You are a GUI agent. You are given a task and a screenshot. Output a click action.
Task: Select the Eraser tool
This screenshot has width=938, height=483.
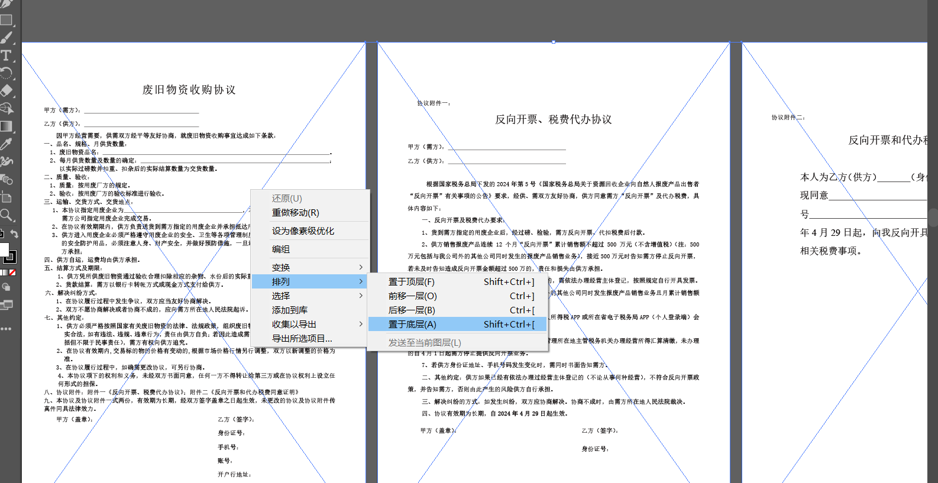(x=6, y=91)
